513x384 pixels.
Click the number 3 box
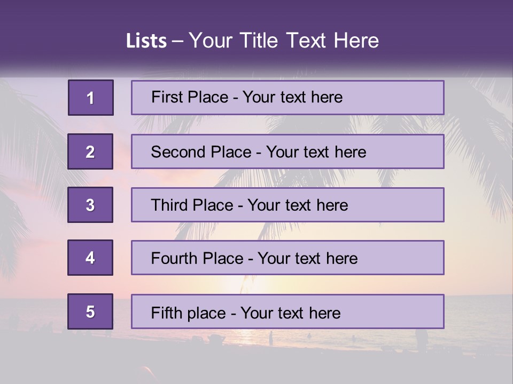[90, 205]
